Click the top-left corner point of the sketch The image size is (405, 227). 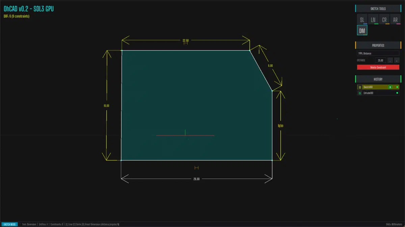(x=122, y=50)
